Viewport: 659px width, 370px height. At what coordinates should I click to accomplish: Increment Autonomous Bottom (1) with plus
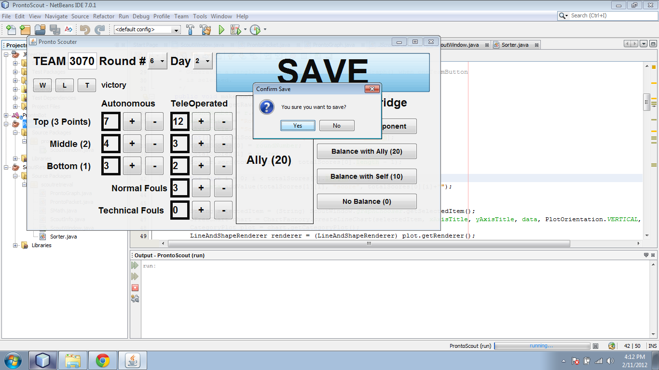pyautogui.click(x=132, y=166)
